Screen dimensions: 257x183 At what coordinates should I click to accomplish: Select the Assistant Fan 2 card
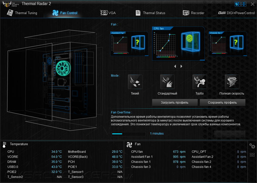tap(129, 44)
